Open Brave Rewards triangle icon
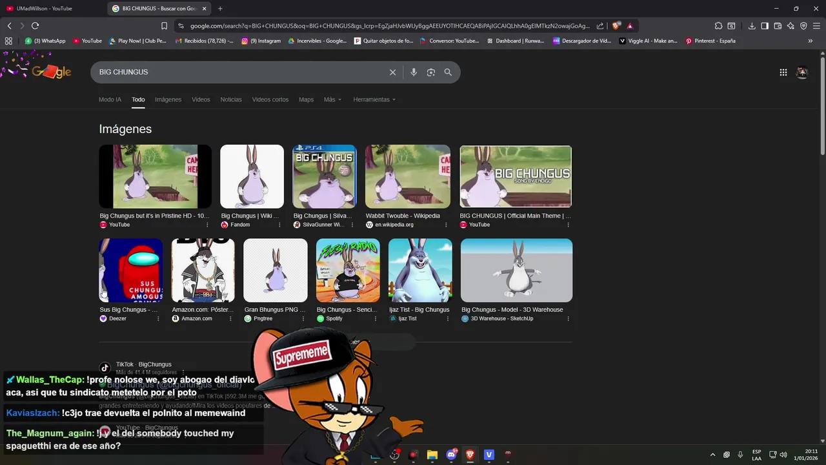Screen dimensions: 826x465 (630, 26)
